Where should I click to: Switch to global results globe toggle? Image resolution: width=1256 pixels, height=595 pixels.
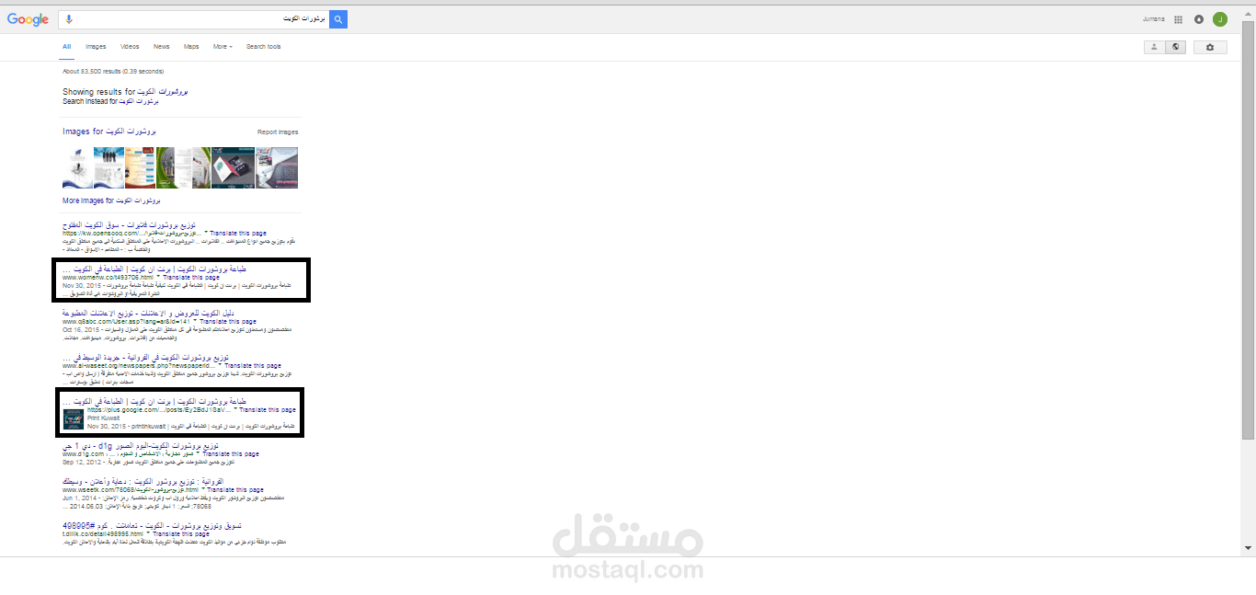click(x=1175, y=47)
